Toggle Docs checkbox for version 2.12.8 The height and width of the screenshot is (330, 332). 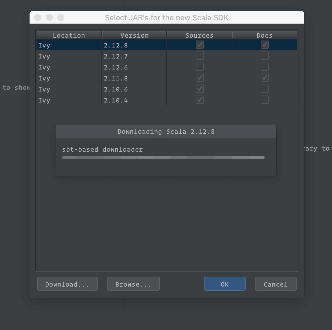pyautogui.click(x=265, y=45)
